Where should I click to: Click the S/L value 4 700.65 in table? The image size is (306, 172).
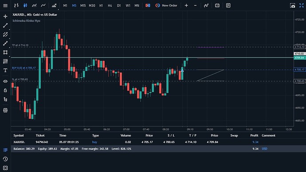click(169, 142)
